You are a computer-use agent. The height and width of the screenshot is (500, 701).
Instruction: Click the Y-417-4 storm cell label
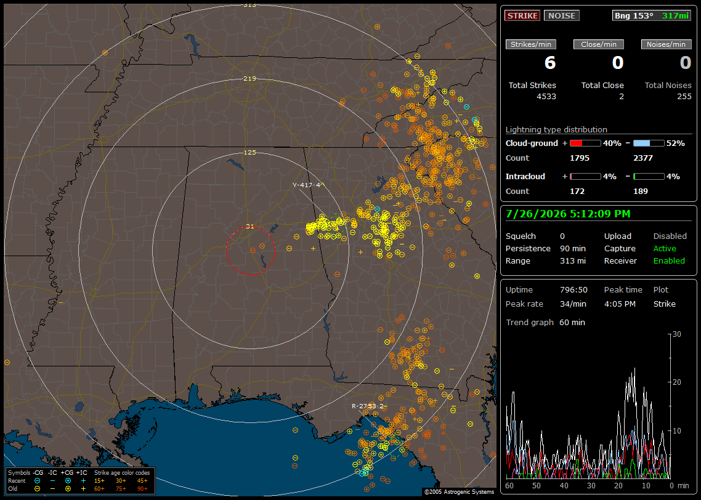(307, 185)
